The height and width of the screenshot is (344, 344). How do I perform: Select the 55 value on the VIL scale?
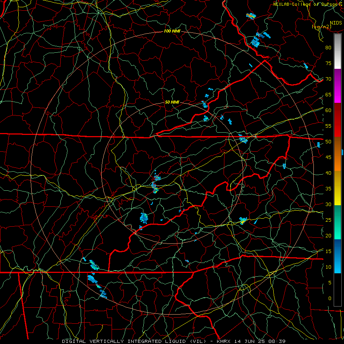[x=328, y=126]
